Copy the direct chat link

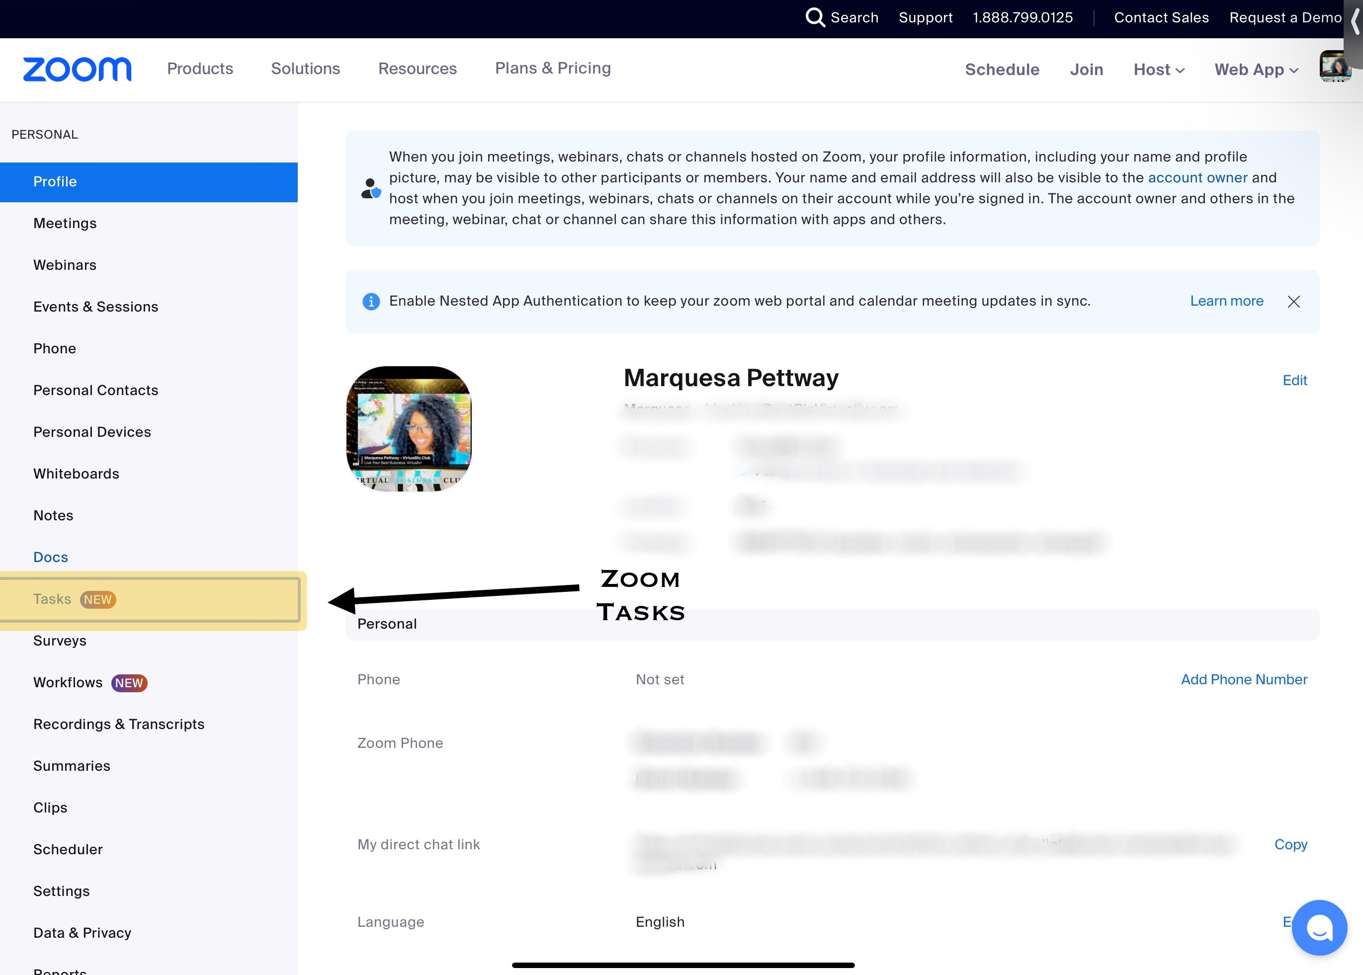(1290, 844)
